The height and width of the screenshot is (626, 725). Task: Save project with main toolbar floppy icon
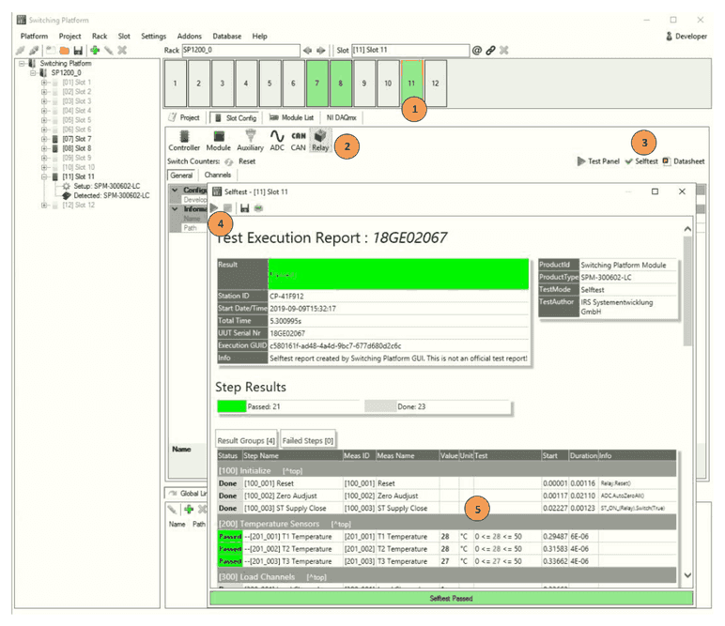[x=78, y=51]
